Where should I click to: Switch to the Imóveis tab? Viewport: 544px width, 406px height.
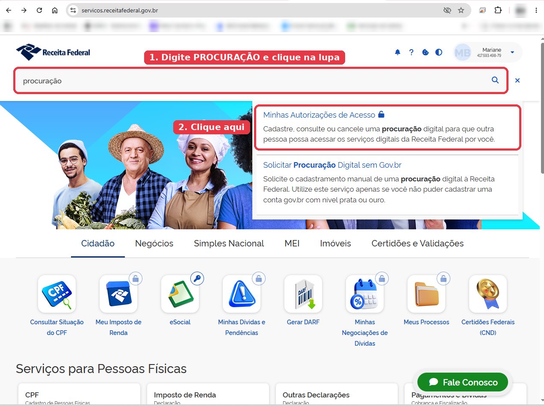pos(336,243)
